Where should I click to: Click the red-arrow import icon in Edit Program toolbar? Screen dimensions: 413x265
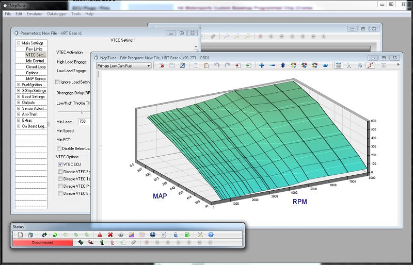238,65
